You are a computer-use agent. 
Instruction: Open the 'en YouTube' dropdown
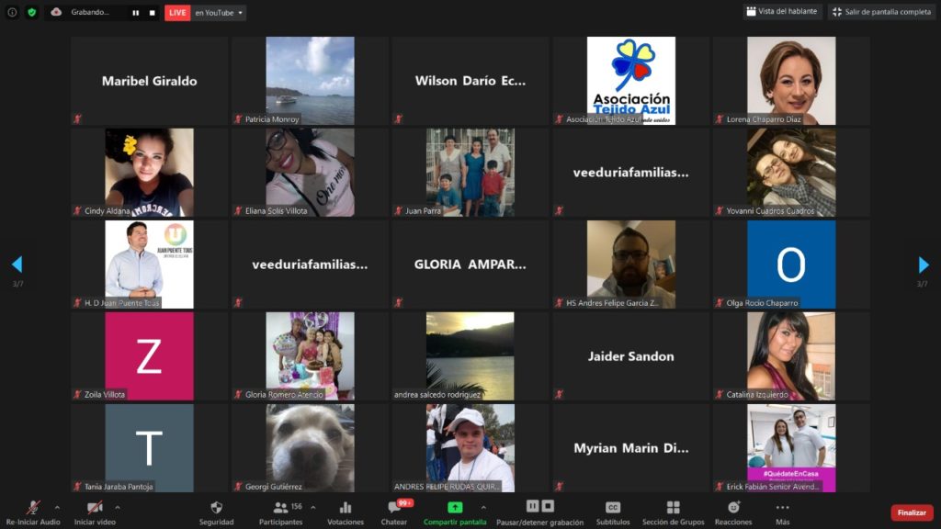tap(219, 13)
